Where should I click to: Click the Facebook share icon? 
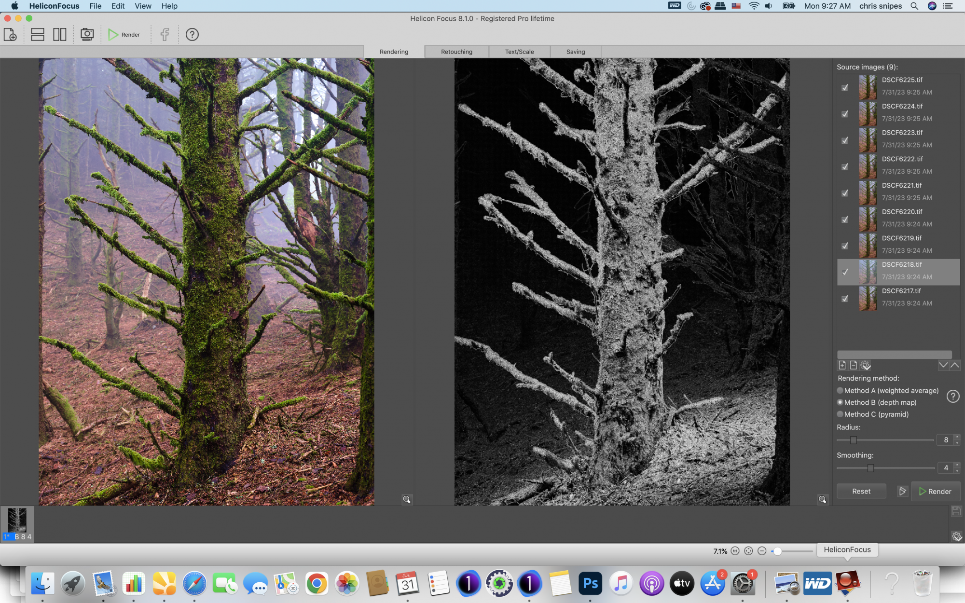[165, 34]
